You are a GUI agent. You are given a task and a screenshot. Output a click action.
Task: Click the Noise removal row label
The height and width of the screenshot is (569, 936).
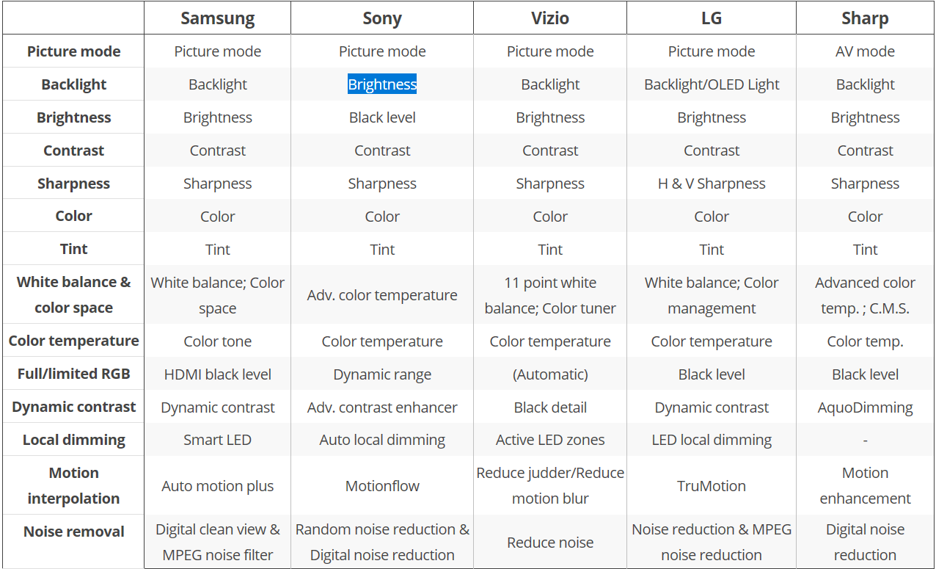pyautogui.click(x=73, y=532)
